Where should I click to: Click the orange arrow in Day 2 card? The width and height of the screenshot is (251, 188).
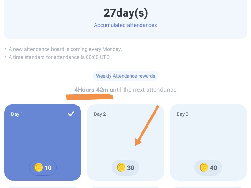click(147, 125)
